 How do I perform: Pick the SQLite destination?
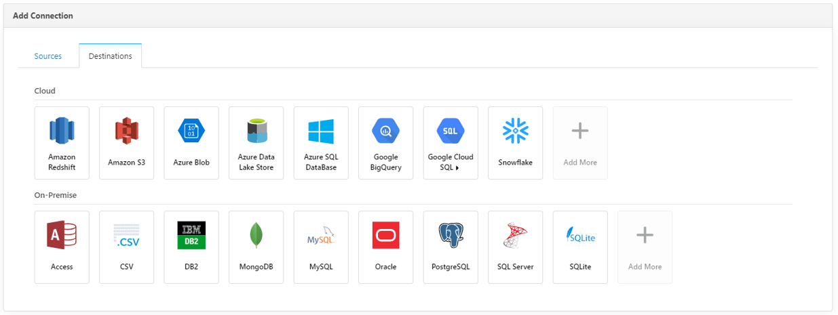click(580, 247)
